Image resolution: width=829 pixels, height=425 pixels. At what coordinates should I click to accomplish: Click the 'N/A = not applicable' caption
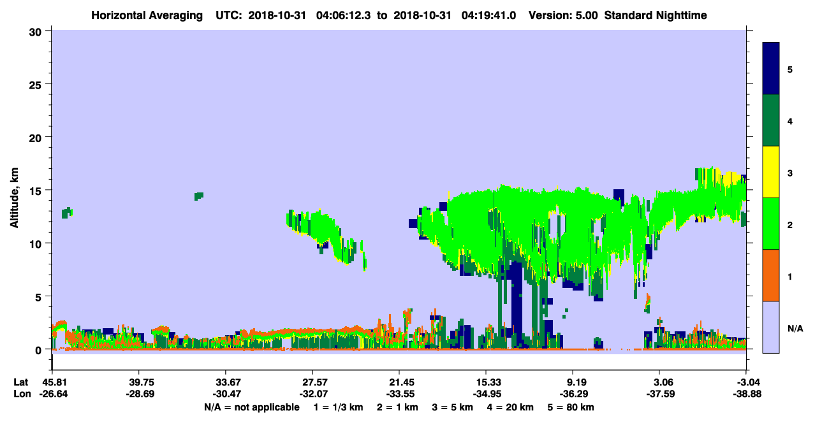point(251,407)
